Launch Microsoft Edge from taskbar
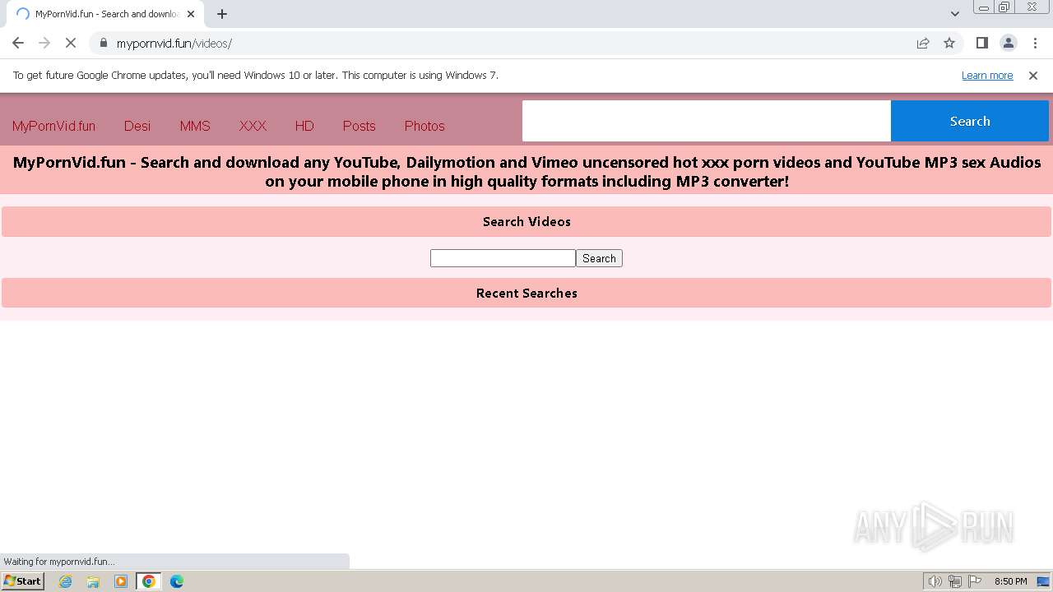Viewport: 1053px width, 592px height. tap(177, 581)
